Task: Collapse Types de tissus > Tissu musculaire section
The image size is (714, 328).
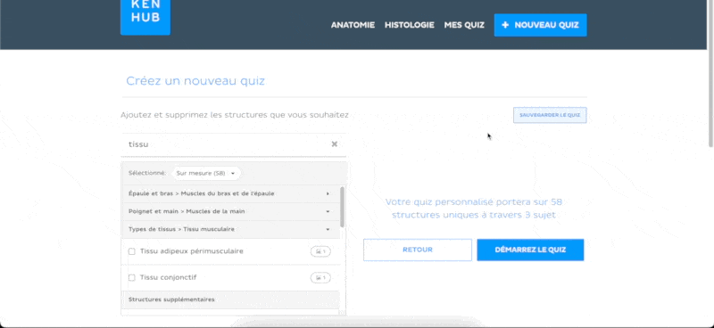Action: pyautogui.click(x=230, y=229)
